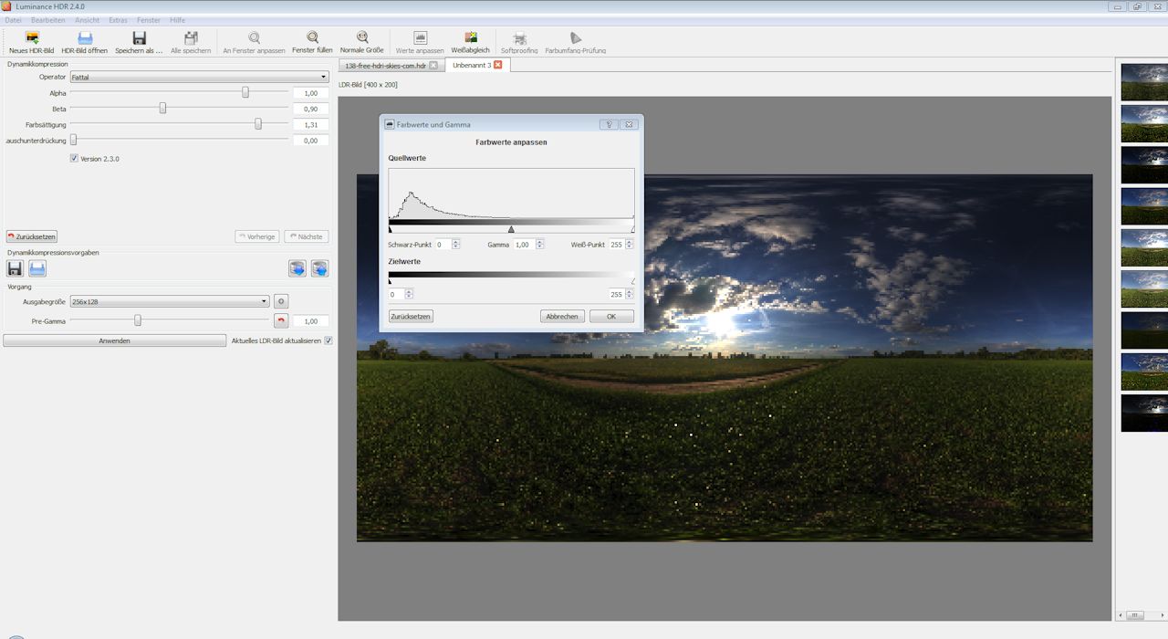Open the Datei menu
The width and height of the screenshot is (1168, 639).
(13, 20)
